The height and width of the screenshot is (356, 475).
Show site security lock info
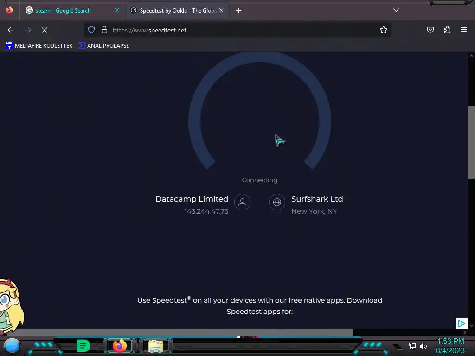coord(104,30)
